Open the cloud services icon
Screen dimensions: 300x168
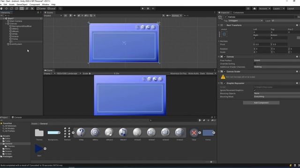point(254,8)
